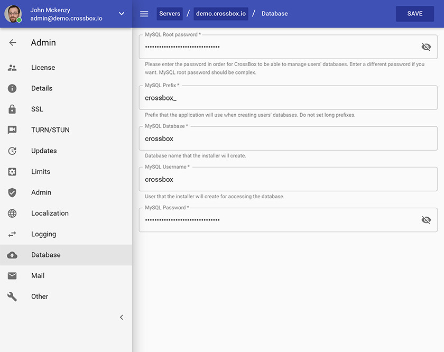Image resolution: width=444 pixels, height=352 pixels.
Task: Show the MySQL Root password
Action: [x=426, y=47]
